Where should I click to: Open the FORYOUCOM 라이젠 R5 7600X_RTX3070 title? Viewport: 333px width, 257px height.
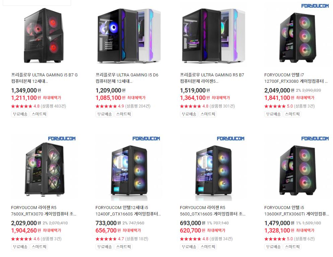44,211
